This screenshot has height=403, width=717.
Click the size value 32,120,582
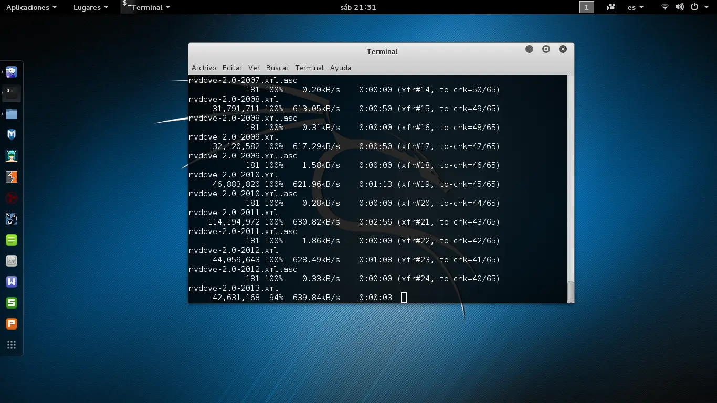tap(236, 146)
